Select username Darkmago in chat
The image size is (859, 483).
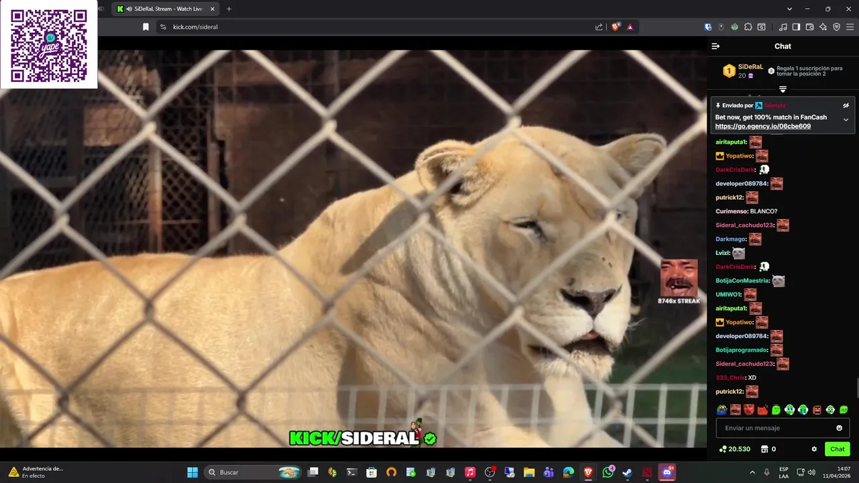tap(731, 239)
